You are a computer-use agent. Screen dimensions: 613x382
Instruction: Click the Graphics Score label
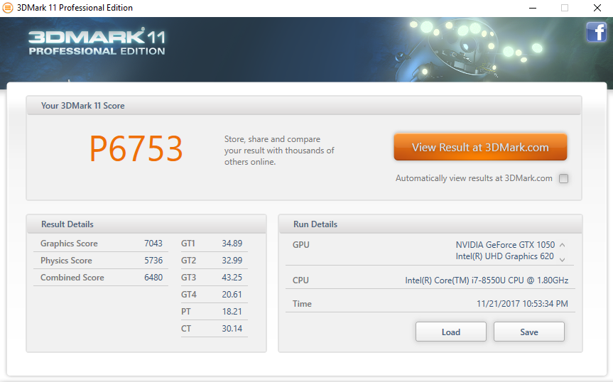click(69, 244)
